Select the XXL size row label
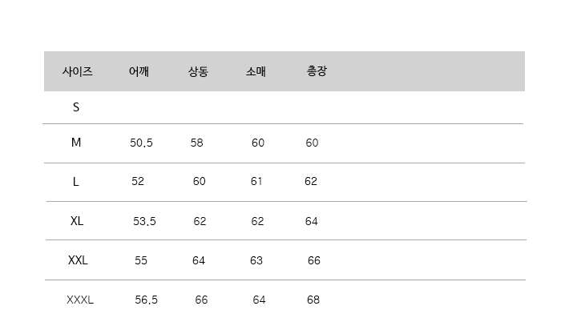The height and width of the screenshot is (322, 561). pyautogui.click(x=78, y=260)
